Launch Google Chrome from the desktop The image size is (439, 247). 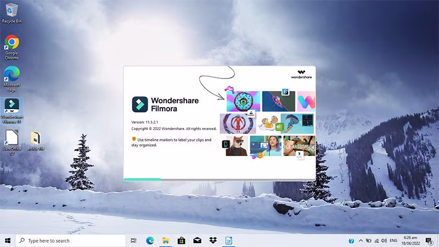[12, 47]
